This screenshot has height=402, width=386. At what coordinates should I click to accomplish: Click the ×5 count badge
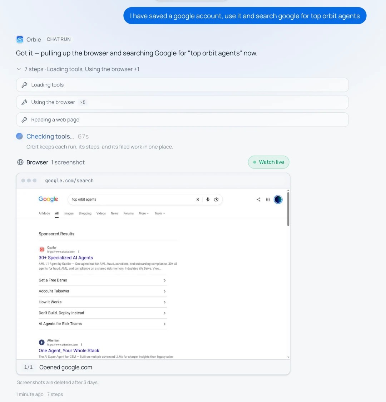pos(83,102)
